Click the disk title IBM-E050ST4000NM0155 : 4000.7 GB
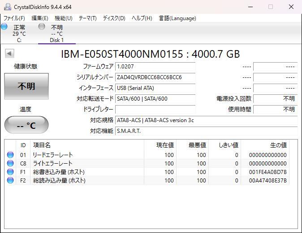Image resolution: width=302 pixels, height=233 pixels. [151, 54]
